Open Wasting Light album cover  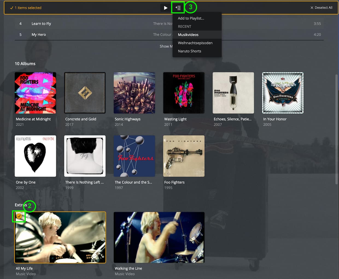click(184, 93)
